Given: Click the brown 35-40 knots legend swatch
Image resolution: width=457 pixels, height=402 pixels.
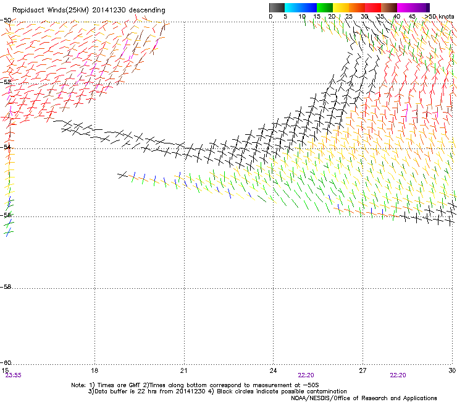Looking at the screenshot, I should click(389, 7).
